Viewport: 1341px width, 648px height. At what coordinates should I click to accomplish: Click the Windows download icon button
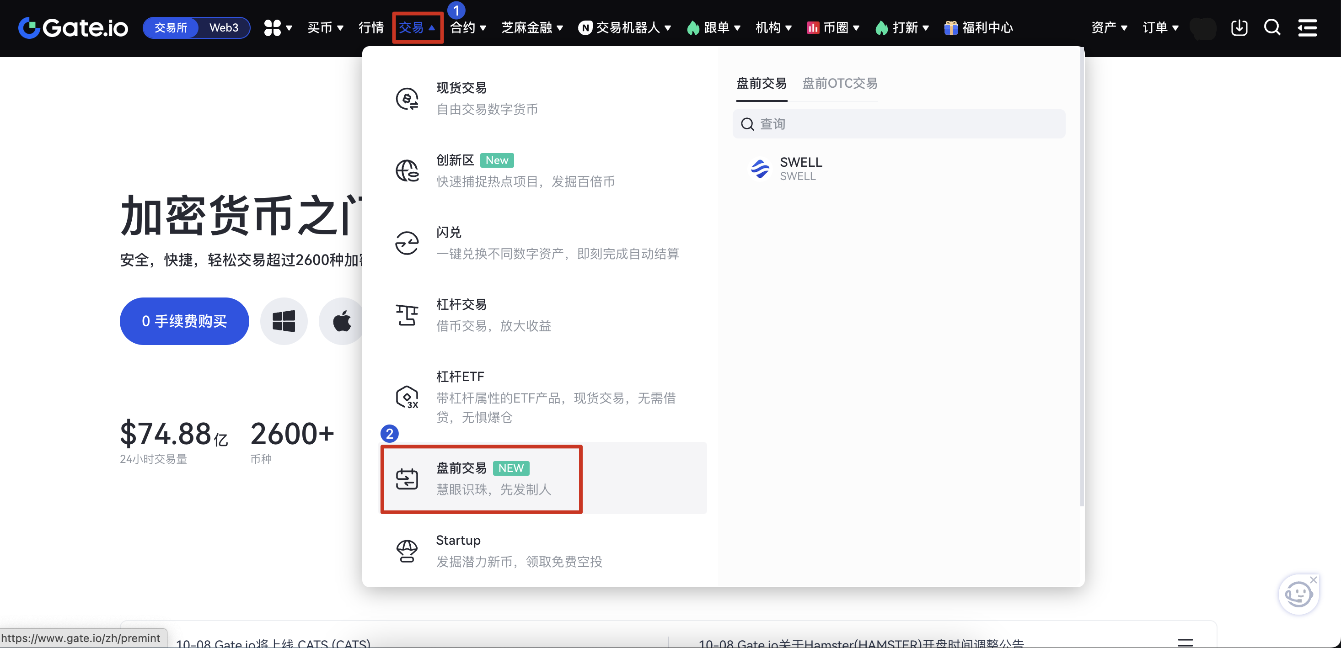(284, 321)
